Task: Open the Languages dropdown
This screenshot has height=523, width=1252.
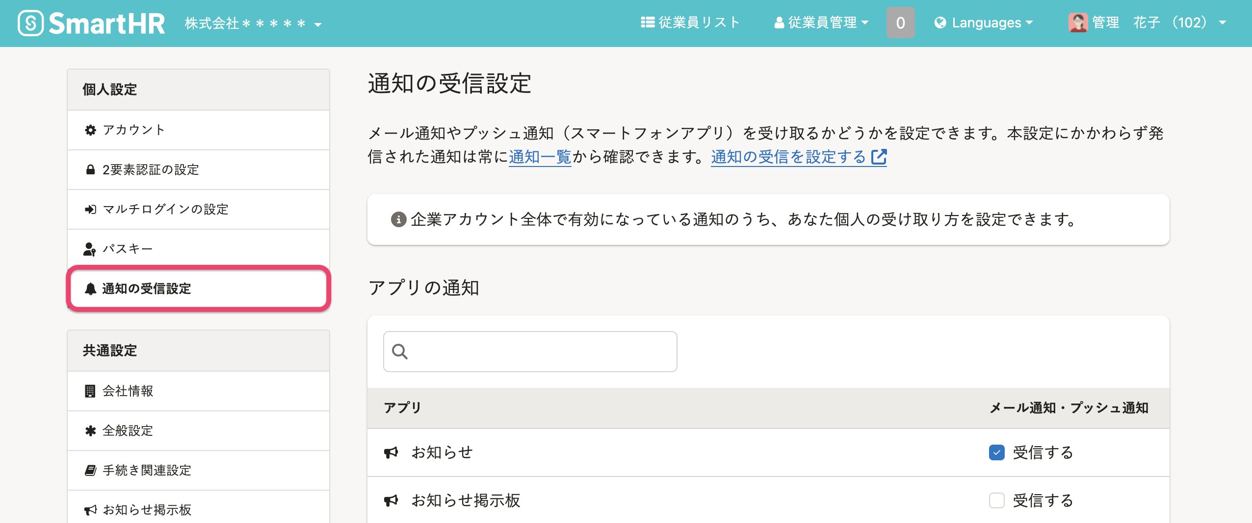Action: (x=984, y=23)
